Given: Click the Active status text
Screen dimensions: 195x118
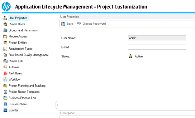Looking at the screenshot, I should pyautogui.click(x=139, y=57).
